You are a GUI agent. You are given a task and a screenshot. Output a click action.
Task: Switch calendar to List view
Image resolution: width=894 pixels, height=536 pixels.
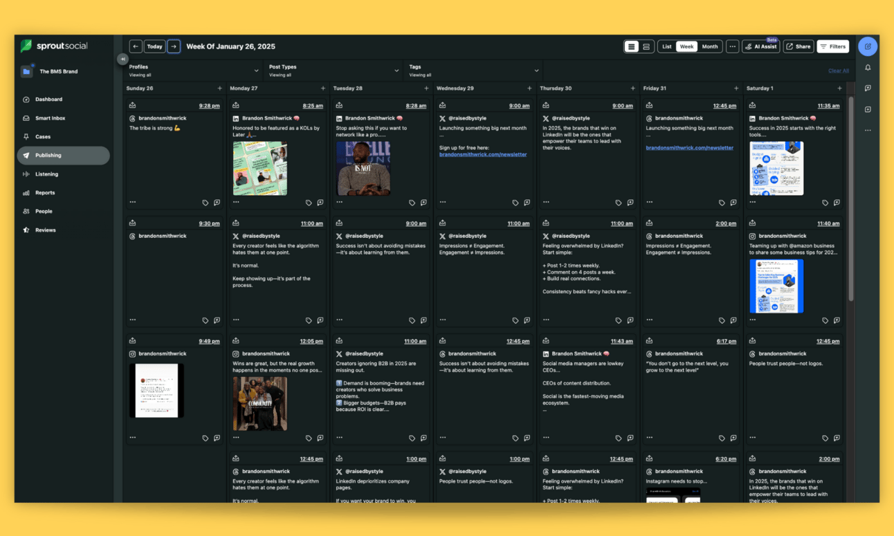(666, 46)
